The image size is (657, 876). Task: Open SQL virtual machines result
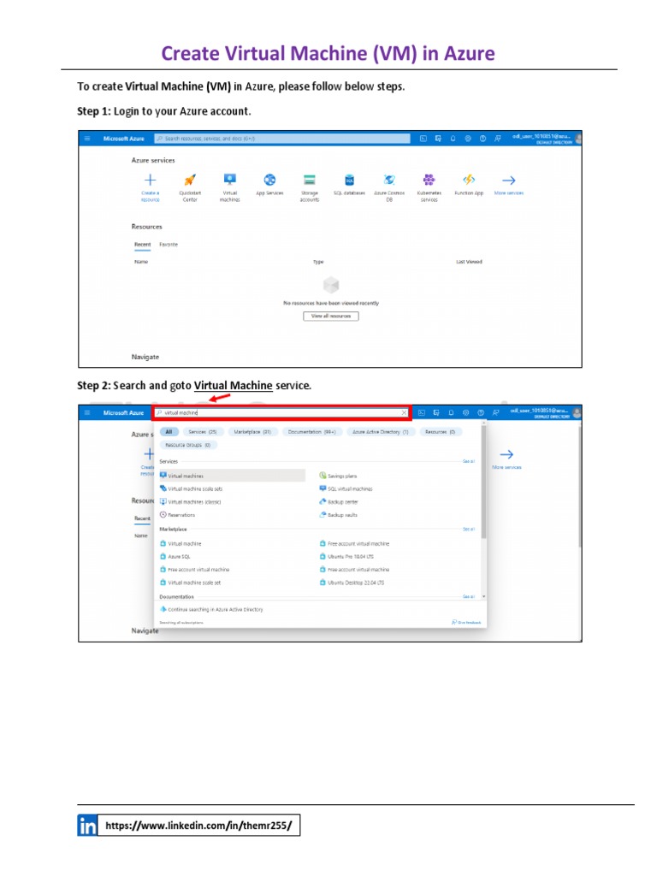tap(346, 488)
